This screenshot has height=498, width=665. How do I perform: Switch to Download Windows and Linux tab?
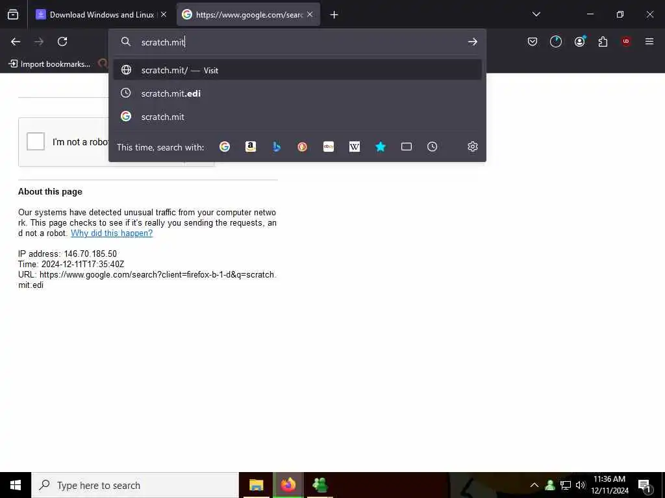click(x=102, y=15)
